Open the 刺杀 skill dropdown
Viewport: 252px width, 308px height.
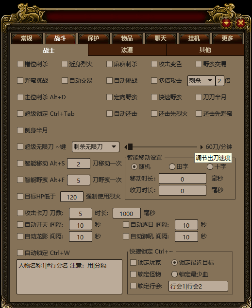point(201,81)
